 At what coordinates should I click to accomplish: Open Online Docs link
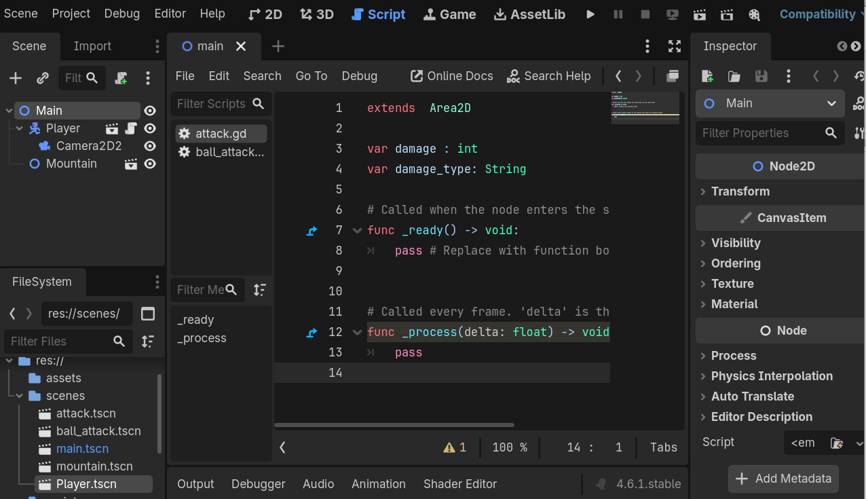click(452, 76)
